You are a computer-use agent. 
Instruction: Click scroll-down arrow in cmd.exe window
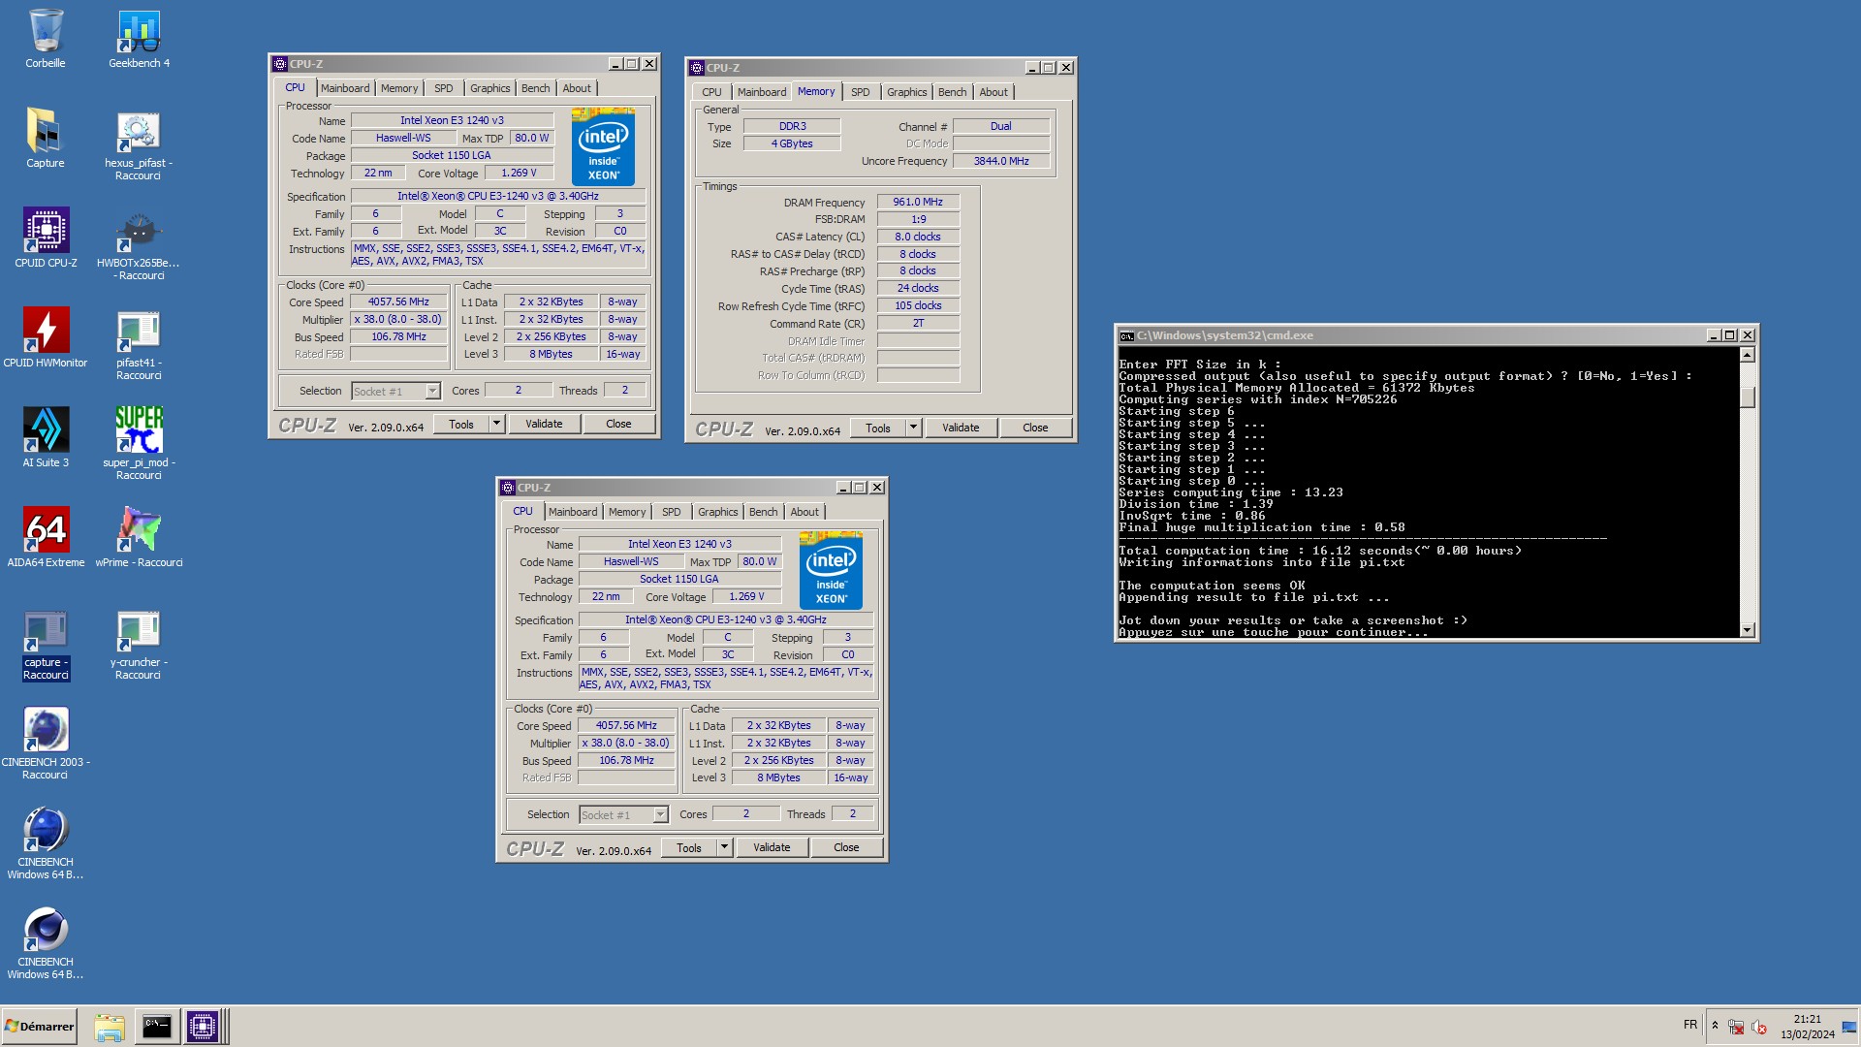coord(1748,630)
